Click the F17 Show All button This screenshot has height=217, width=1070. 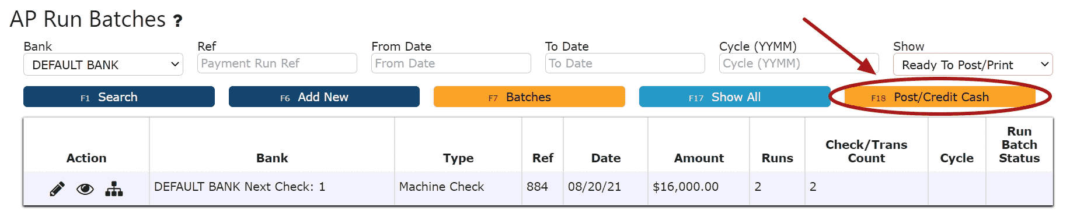[x=734, y=97]
